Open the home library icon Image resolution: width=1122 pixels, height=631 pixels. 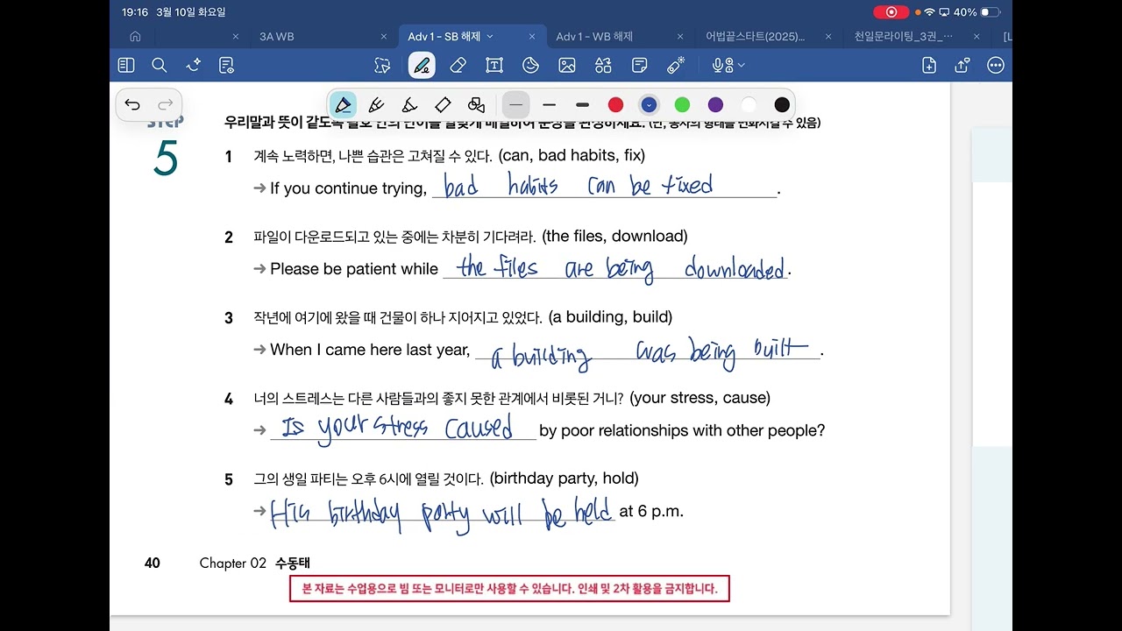pyautogui.click(x=135, y=37)
